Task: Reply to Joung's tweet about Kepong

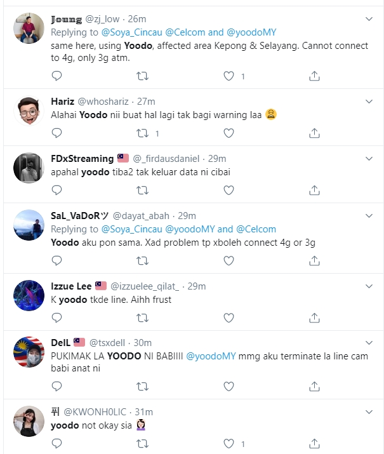Action: point(56,76)
